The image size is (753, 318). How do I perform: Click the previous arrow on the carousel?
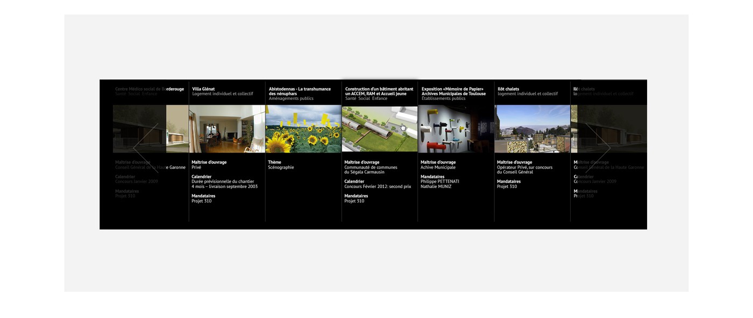pos(145,148)
